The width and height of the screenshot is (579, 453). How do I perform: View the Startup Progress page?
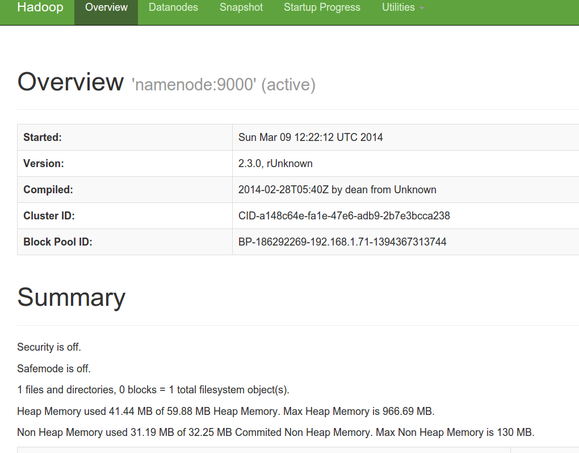pos(322,7)
